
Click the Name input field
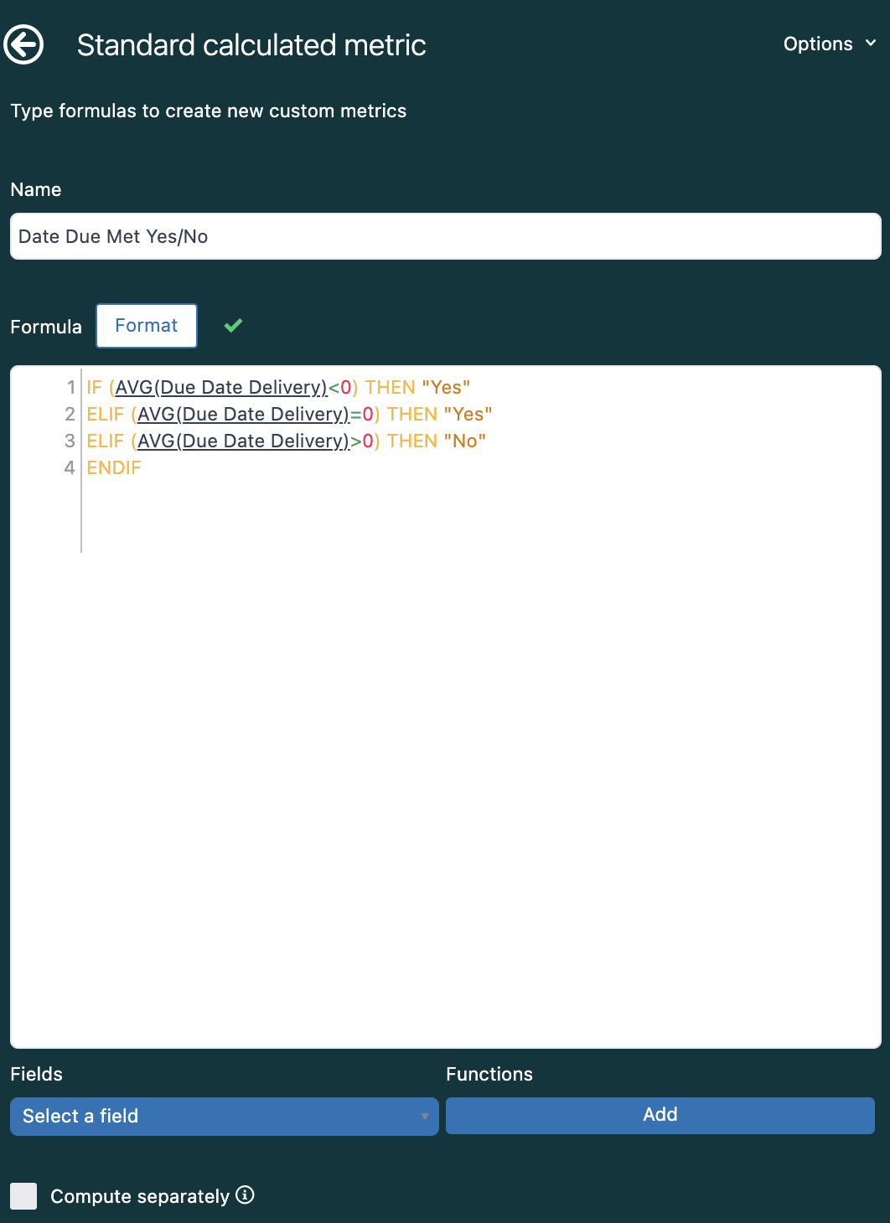[446, 236]
